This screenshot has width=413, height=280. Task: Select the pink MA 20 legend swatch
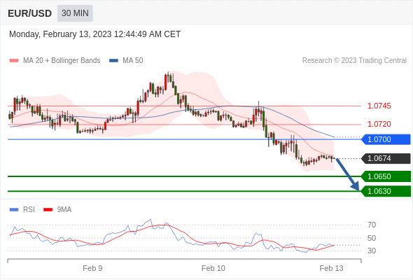[14, 61]
